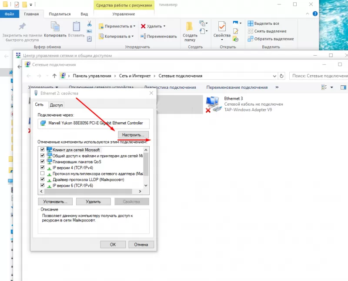Image resolution: width=348 pixels, height=281 pixels.
Task: Expand the toolbar overflow chevron
Action: point(277,87)
